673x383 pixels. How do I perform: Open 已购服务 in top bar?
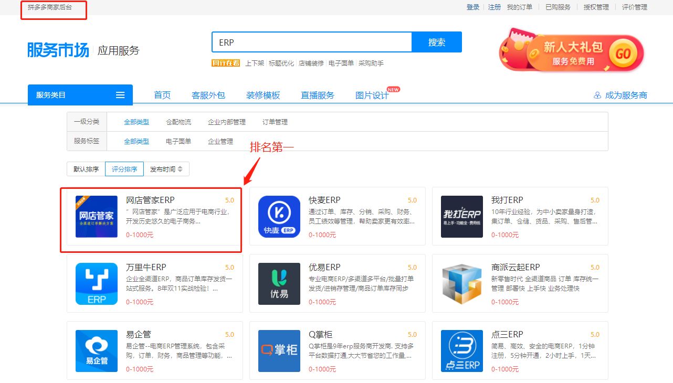[558, 7]
